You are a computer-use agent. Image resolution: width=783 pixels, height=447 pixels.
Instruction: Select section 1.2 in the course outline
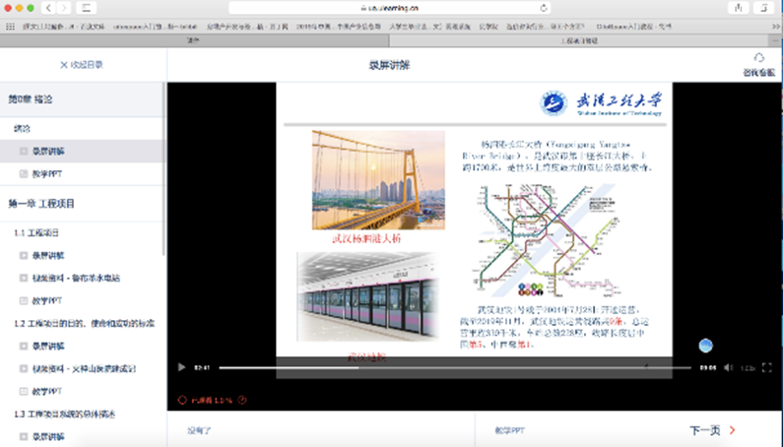point(83,323)
